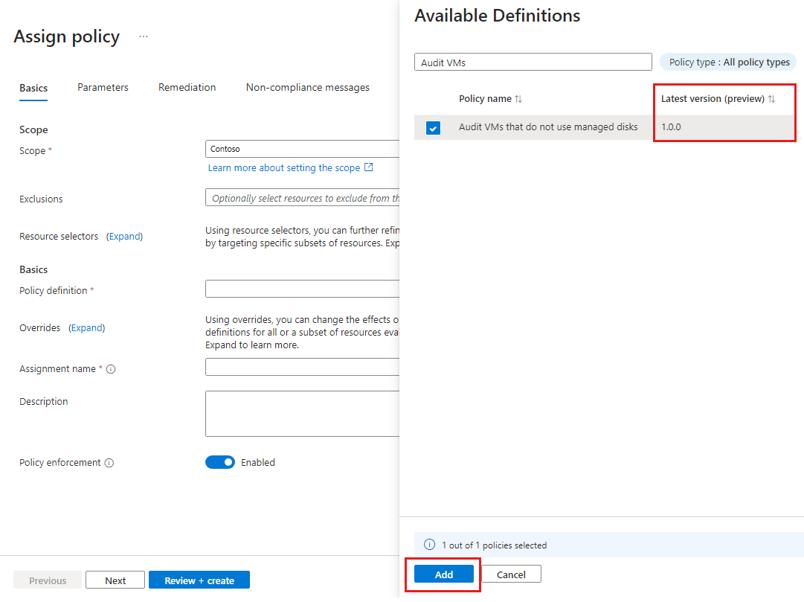Switch to the Parameters tab
804x602 pixels.
[103, 87]
